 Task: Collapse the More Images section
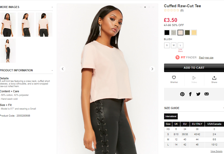coord(52,7)
